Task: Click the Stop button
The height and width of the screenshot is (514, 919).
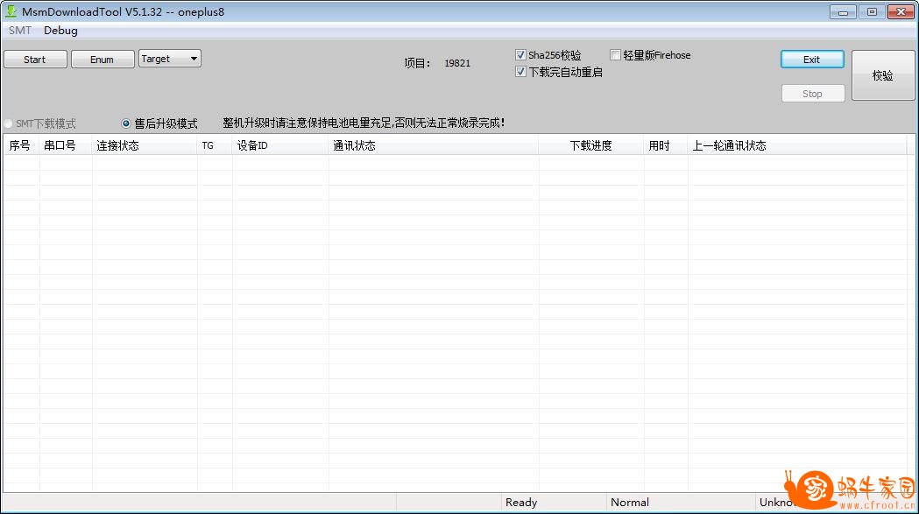Action: click(x=813, y=93)
